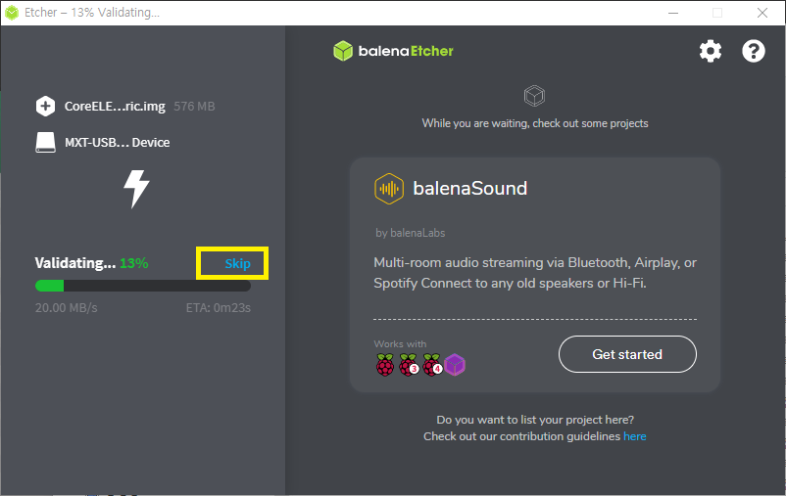Screen dimensions: 786x496
Task: Click the 'Validating...' status text
Action: pos(75,263)
